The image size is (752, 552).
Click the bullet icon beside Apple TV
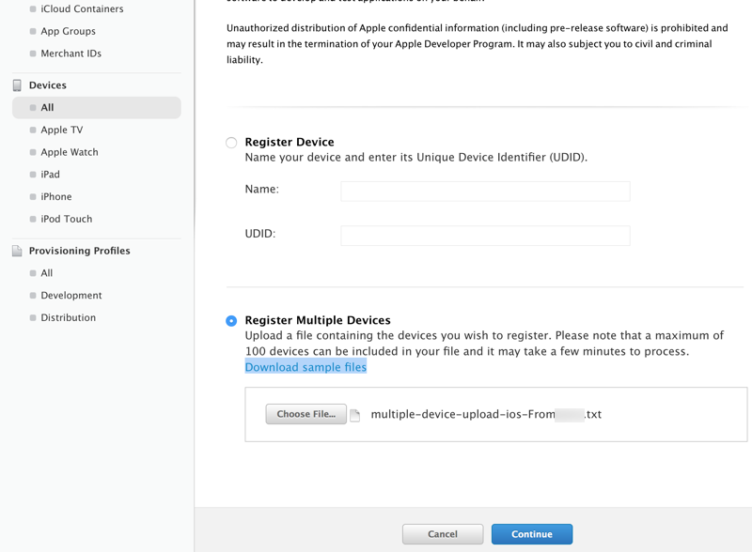point(33,130)
